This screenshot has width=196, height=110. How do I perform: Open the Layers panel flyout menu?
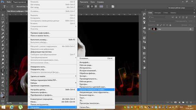coord(194,12)
